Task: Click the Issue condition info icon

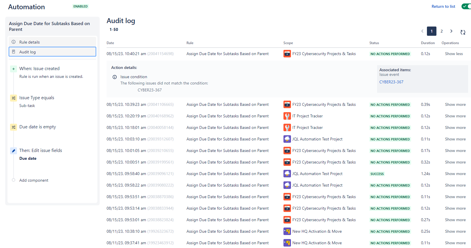Action: (115, 77)
